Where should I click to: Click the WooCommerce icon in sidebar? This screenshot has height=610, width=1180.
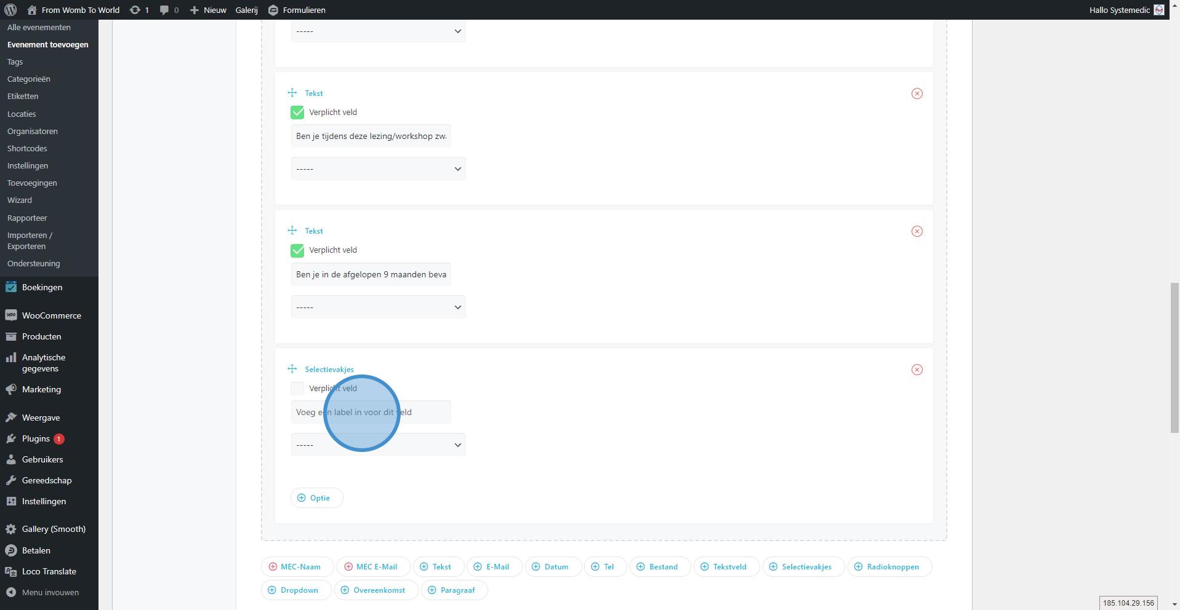10,315
